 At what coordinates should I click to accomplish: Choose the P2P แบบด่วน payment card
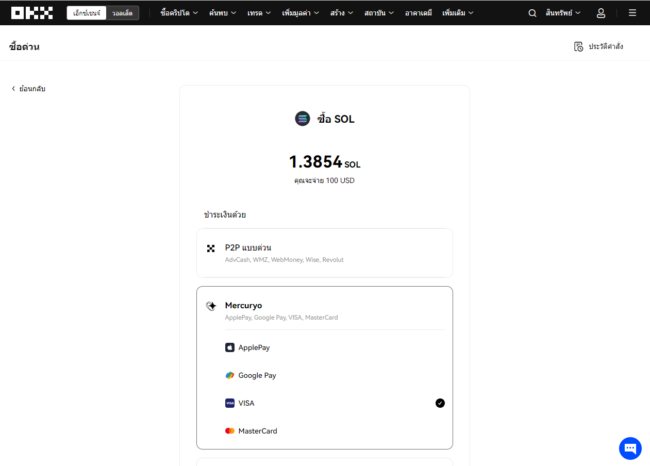coord(325,253)
